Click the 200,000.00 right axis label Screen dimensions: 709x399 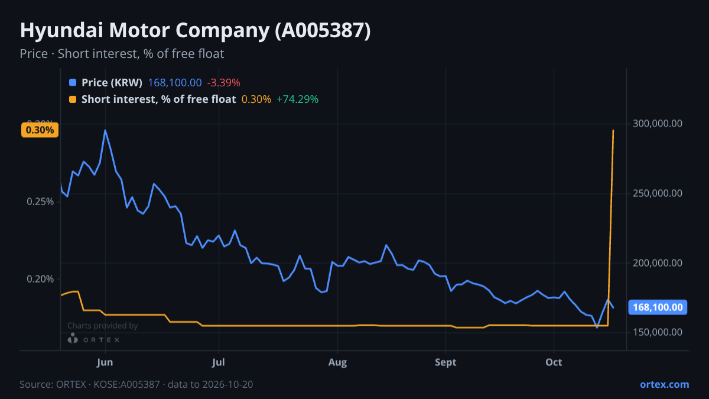[658, 262]
